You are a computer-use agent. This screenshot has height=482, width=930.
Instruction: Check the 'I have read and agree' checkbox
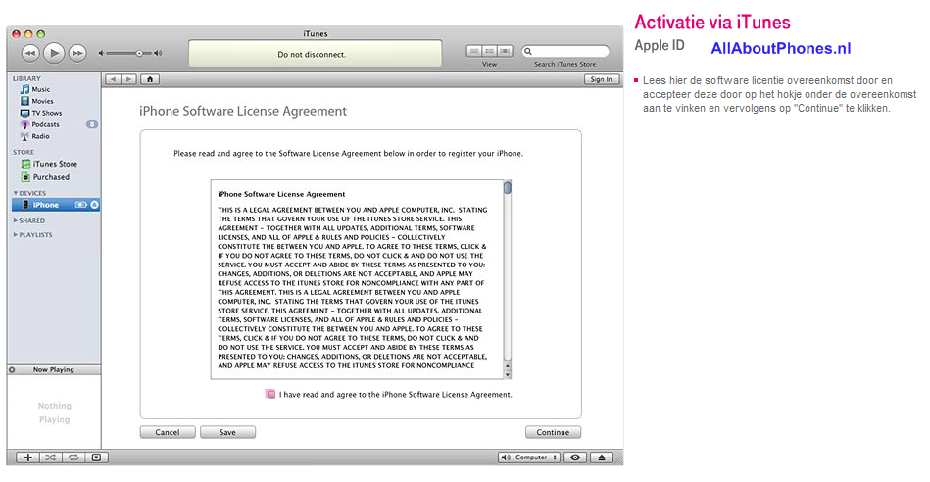click(270, 394)
